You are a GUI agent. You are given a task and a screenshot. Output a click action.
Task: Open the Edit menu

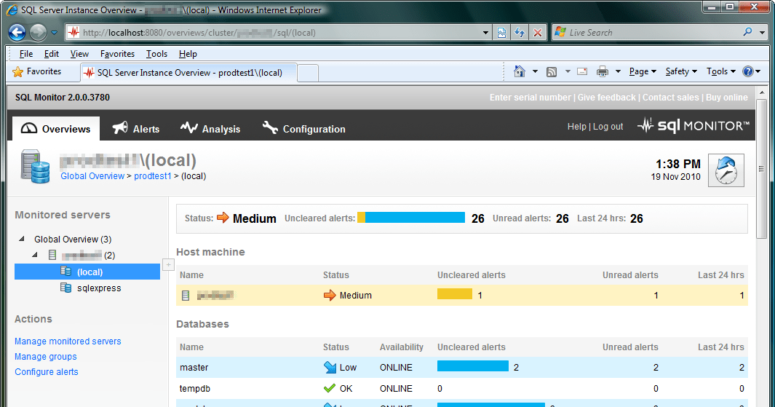(52, 54)
